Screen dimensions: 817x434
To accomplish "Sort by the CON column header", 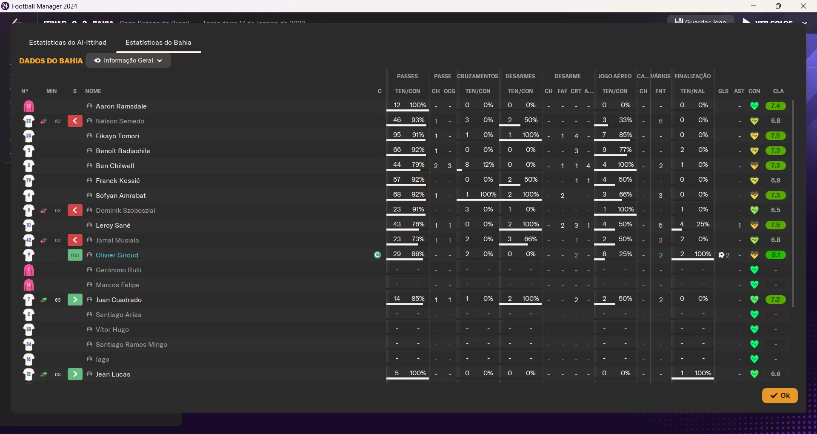I will 754,91.
